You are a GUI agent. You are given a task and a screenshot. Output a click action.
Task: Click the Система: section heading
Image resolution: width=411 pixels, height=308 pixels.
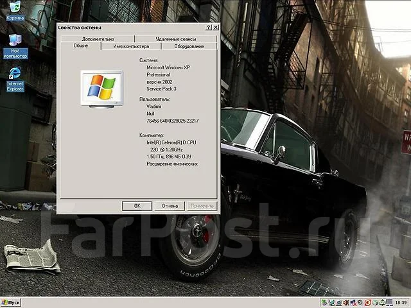point(148,60)
